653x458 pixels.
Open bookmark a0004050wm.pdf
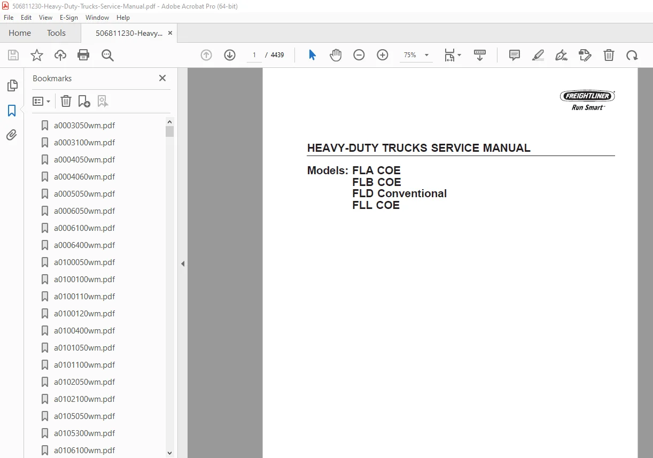point(84,160)
